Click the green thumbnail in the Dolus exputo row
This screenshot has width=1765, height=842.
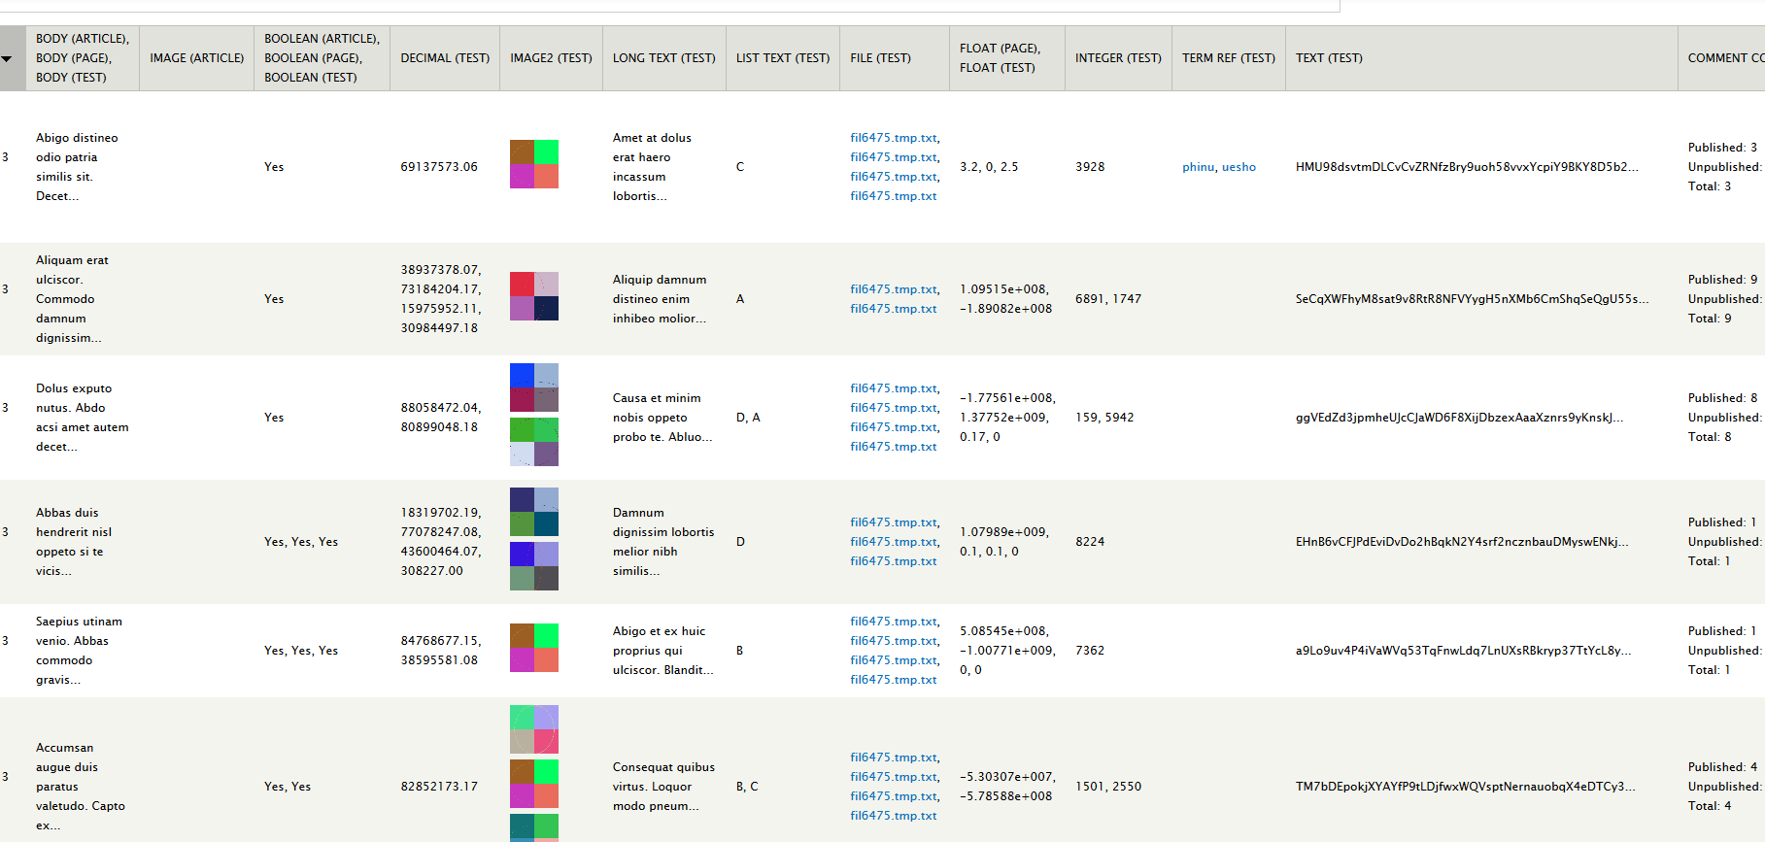(x=534, y=442)
